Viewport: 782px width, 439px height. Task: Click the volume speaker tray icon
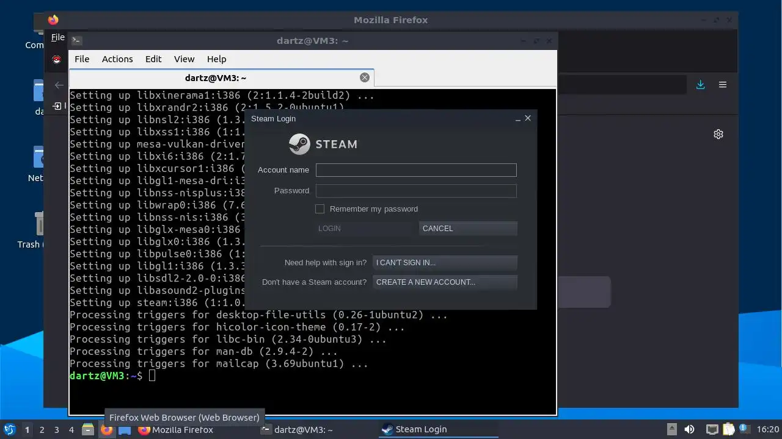tap(689, 429)
